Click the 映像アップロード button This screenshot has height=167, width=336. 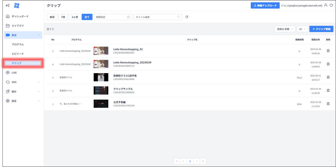click(265, 6)
